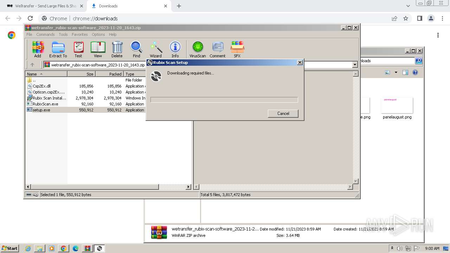Image resolution: width=450 pixels, height=253 pixels.
Task: Close the Rubix Scan Setup dialog
Action: click(300, 63)
